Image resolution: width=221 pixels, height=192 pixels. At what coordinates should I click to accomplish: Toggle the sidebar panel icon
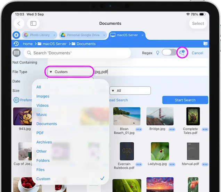coord(33,23)
